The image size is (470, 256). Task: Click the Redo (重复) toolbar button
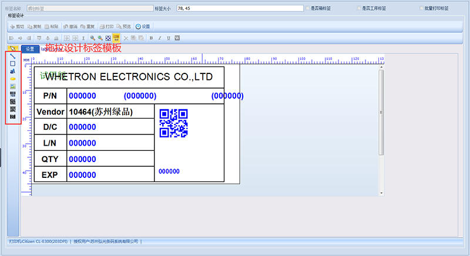(88, 26)
